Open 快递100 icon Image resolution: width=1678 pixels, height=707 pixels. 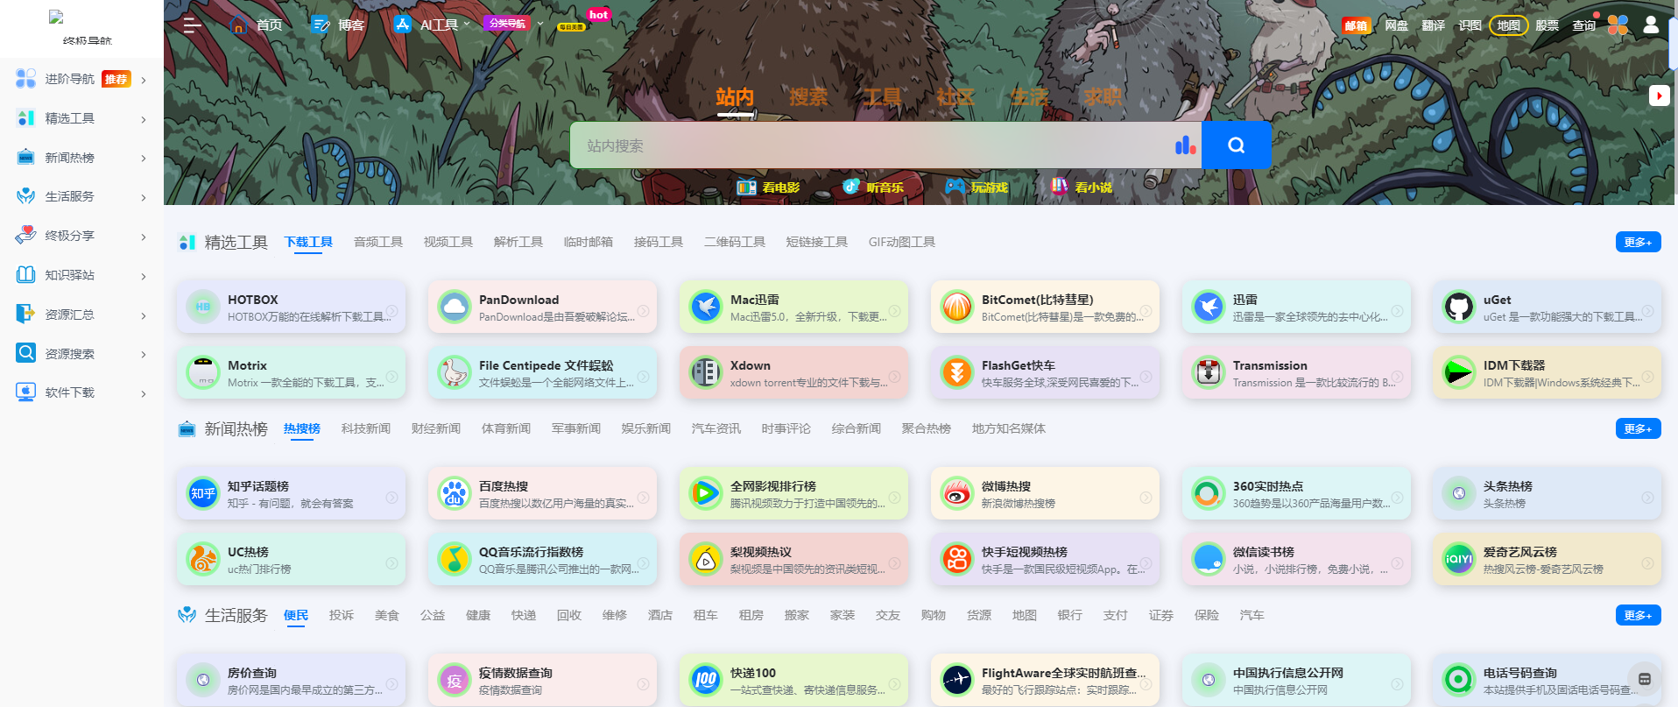click(706, 680)
